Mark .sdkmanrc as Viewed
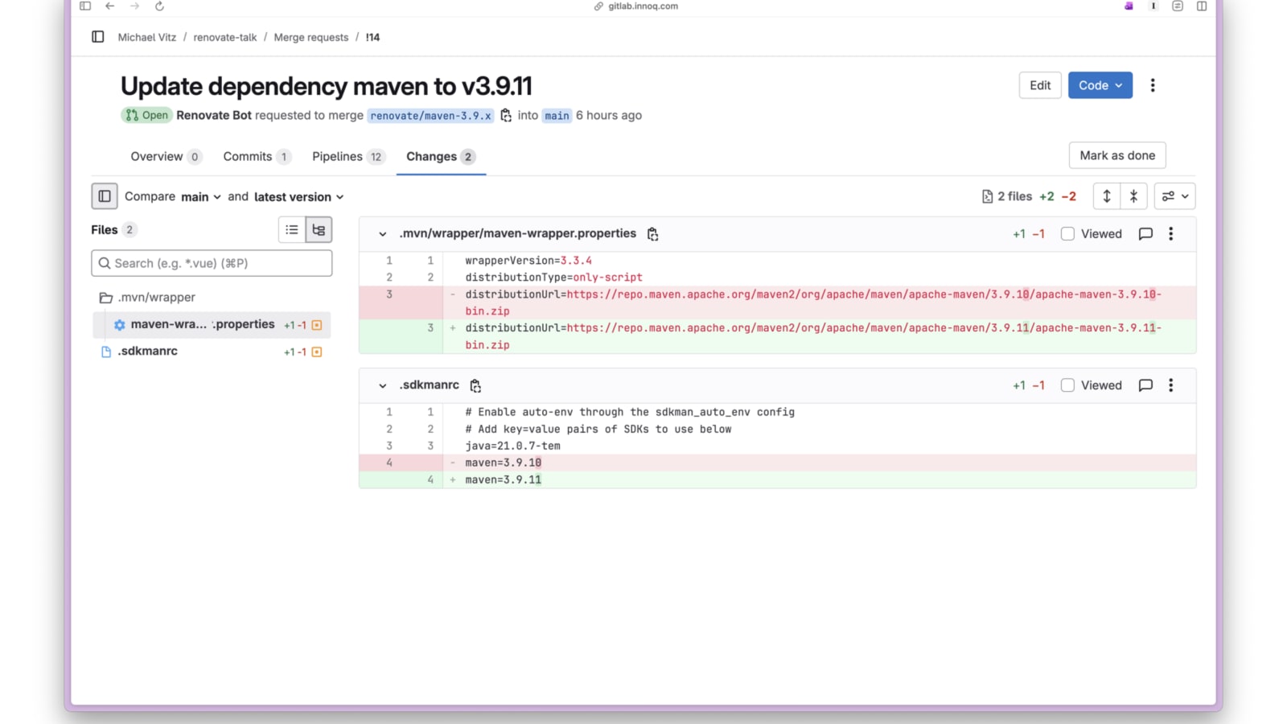Viewport: 1287px width, 724px height. pyautogui.click(x=1067, y=385)
